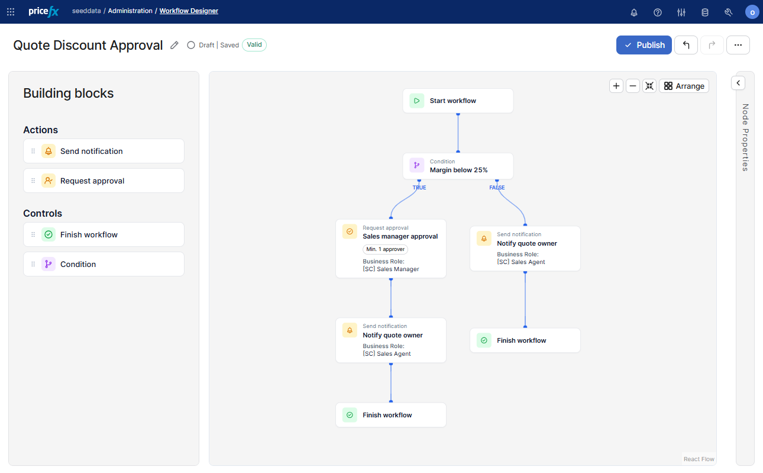Open the user avatar menu
The height and width of the screenshot is (473, 763).
tap(752, 12)
